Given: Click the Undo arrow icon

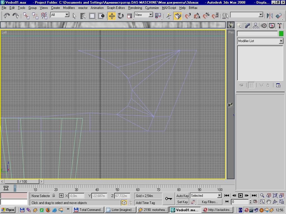Looking at the screenshot, I should [7, 16].
